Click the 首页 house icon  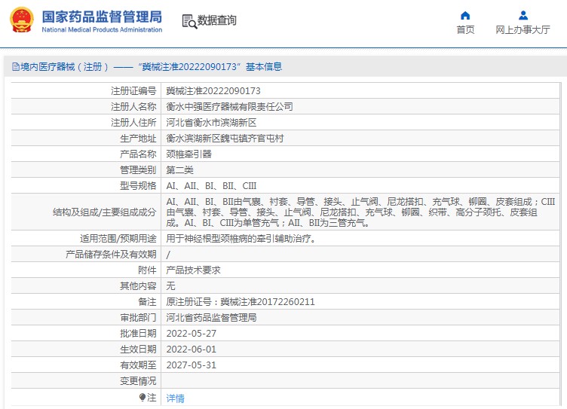pyautogui.click(x=465, y=16)
